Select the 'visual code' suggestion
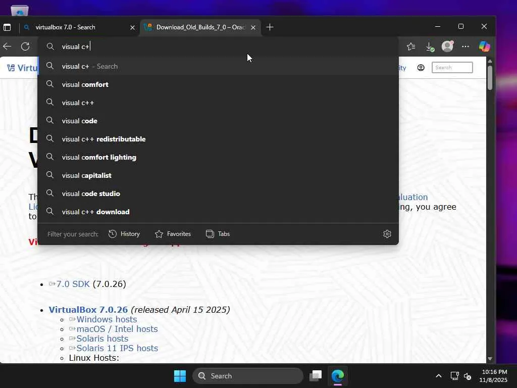 point(218,121)
